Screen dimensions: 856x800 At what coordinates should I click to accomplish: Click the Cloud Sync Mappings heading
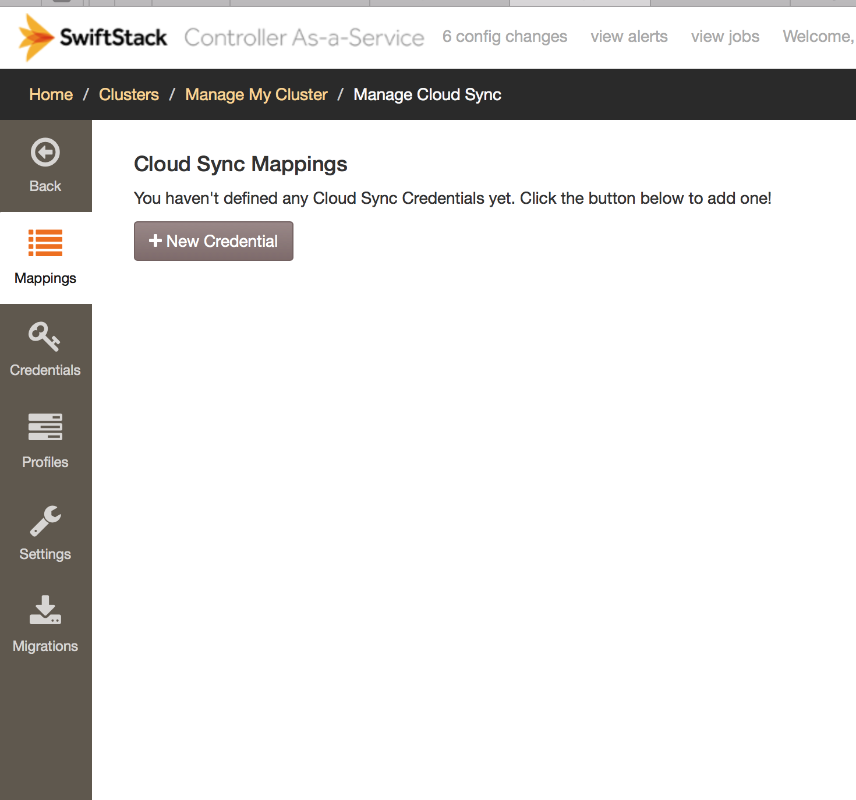tap(240, 164)
